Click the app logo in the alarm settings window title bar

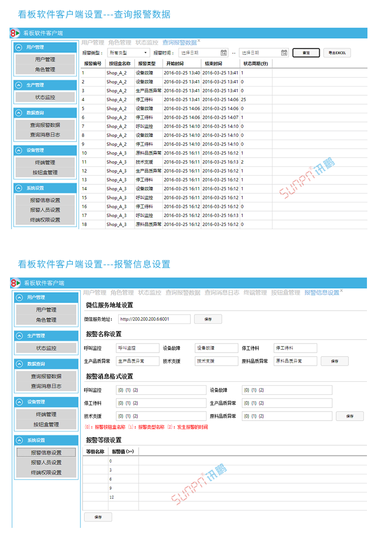point(16,283)
